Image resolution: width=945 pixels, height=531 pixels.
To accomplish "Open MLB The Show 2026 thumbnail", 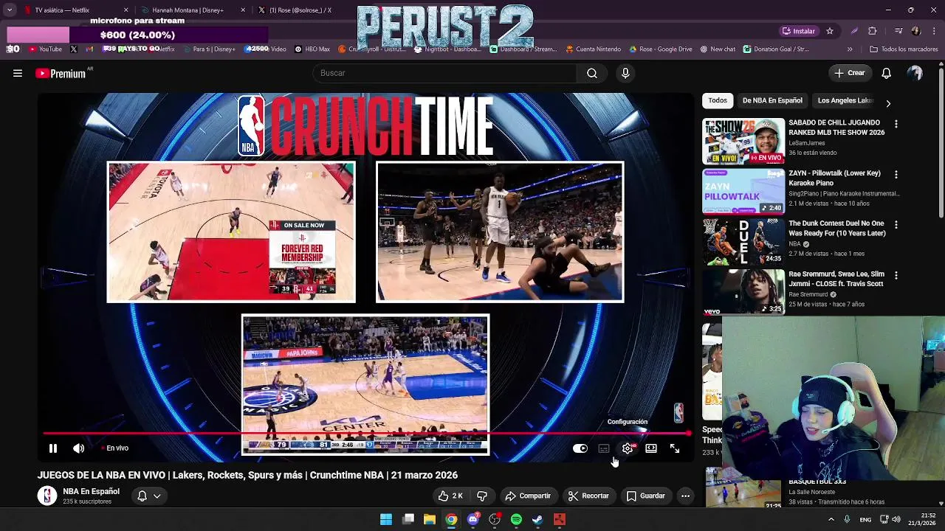I will click(x=743, y=141).
